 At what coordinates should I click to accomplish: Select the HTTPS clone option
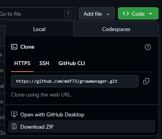click(x=22, y=63)
